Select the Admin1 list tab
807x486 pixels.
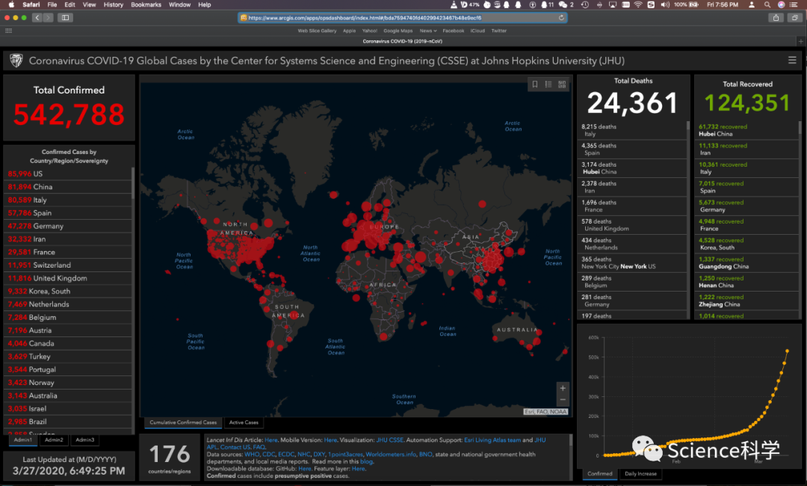[22, 440]
